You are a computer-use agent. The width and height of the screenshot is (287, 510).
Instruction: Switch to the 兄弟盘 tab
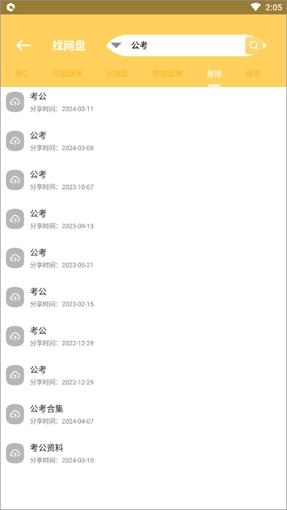click(117, 74)
